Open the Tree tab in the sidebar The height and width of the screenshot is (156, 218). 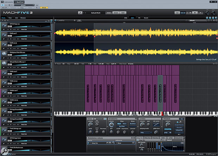tap(10, 18)
